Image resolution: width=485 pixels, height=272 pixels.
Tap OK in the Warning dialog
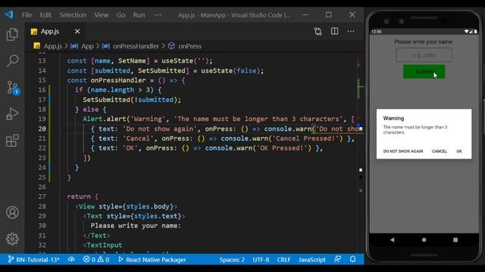459,151
